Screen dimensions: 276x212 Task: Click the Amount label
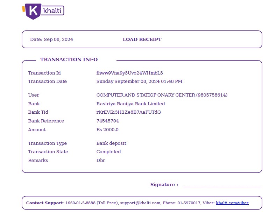(x=37, y=129)
